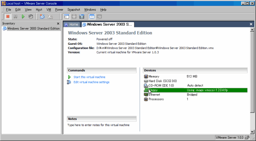Image resolution: width=256 pixels, height=141 pixels.
Task: Click the vertical scrollbar thumb
Action: pyautogui.click(x=252, y=72)
